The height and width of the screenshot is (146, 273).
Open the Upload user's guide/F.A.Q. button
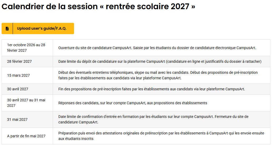click(x=38, y=28)
